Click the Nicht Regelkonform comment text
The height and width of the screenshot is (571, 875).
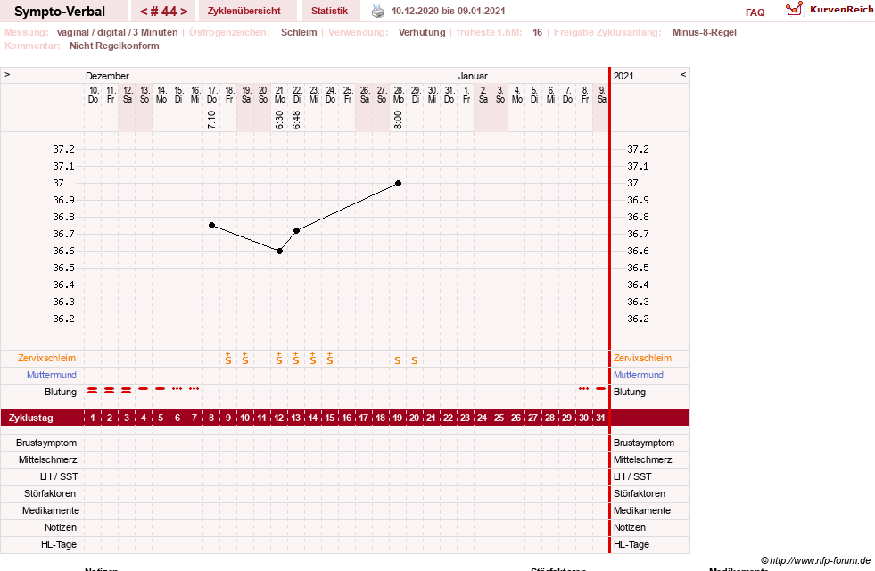(x=114, y=46)
